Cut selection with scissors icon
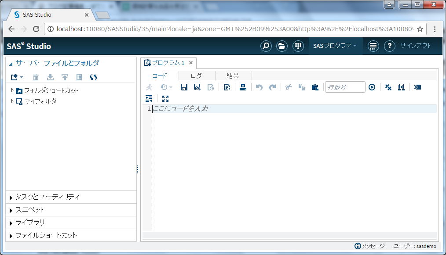Screen dimensions: 446x255 pos(289,87)
